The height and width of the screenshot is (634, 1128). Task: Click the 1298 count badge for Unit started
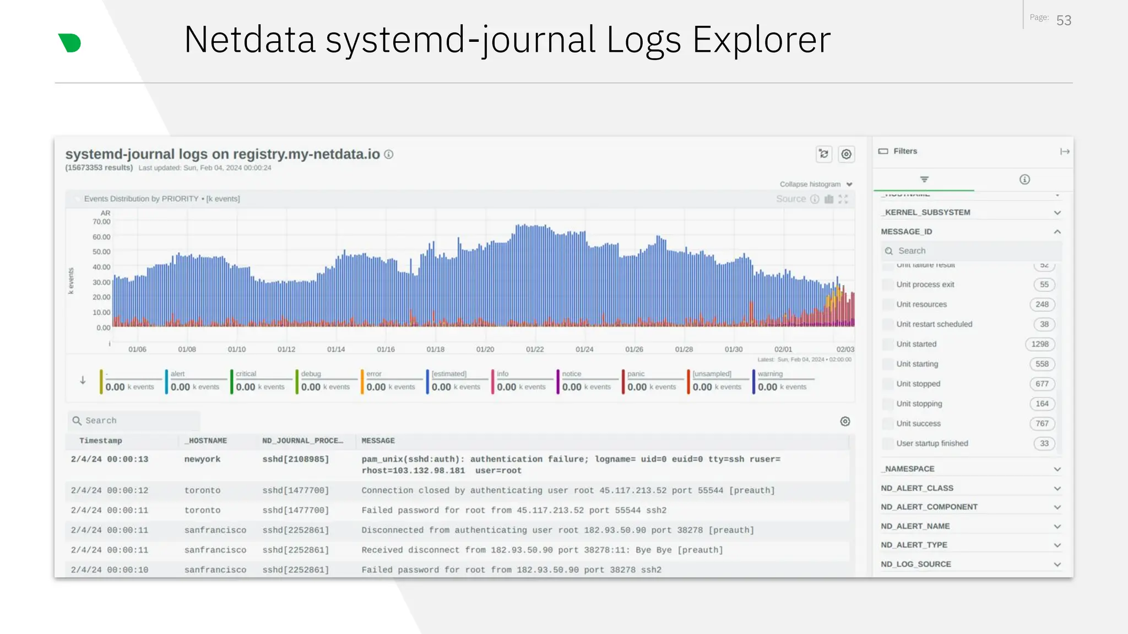(1040, 344)
